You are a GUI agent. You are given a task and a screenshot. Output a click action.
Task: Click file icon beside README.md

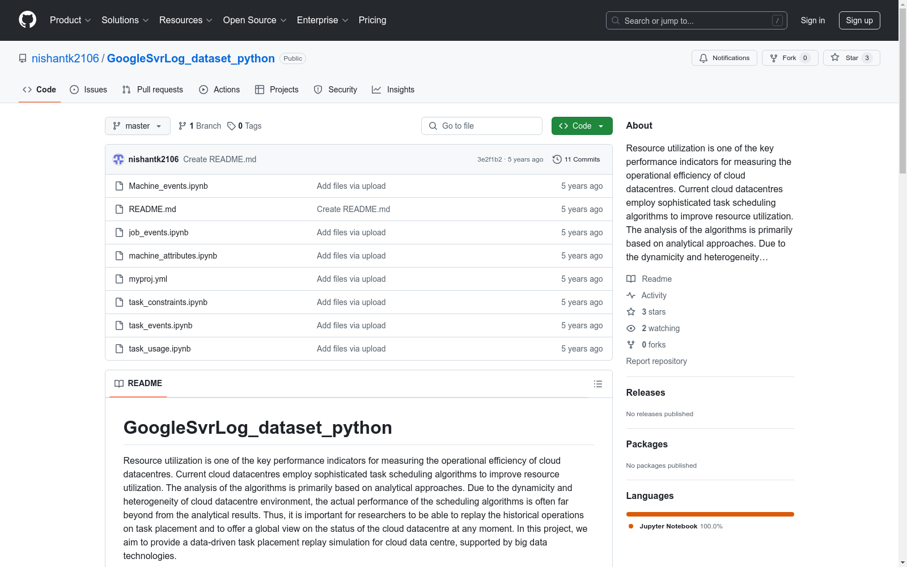119,209
